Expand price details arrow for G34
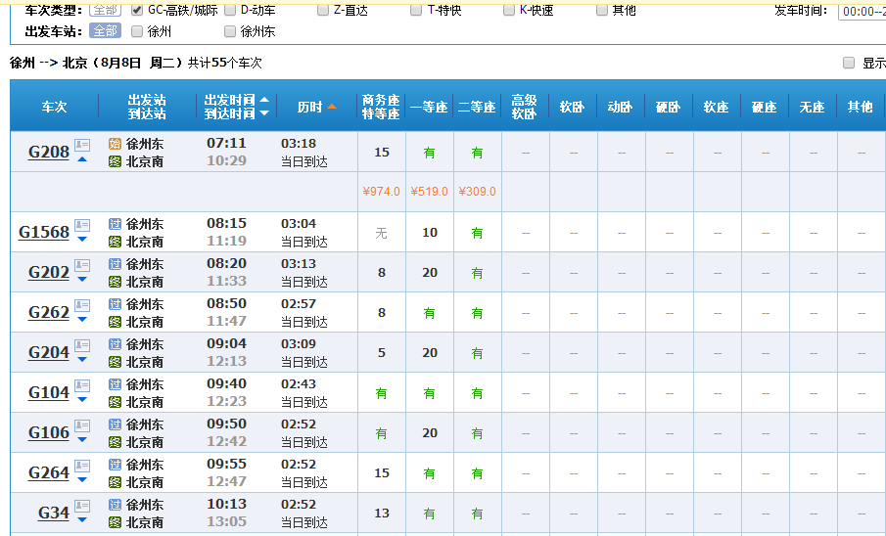This screenshot has width=886, height=536. (82, 520)
